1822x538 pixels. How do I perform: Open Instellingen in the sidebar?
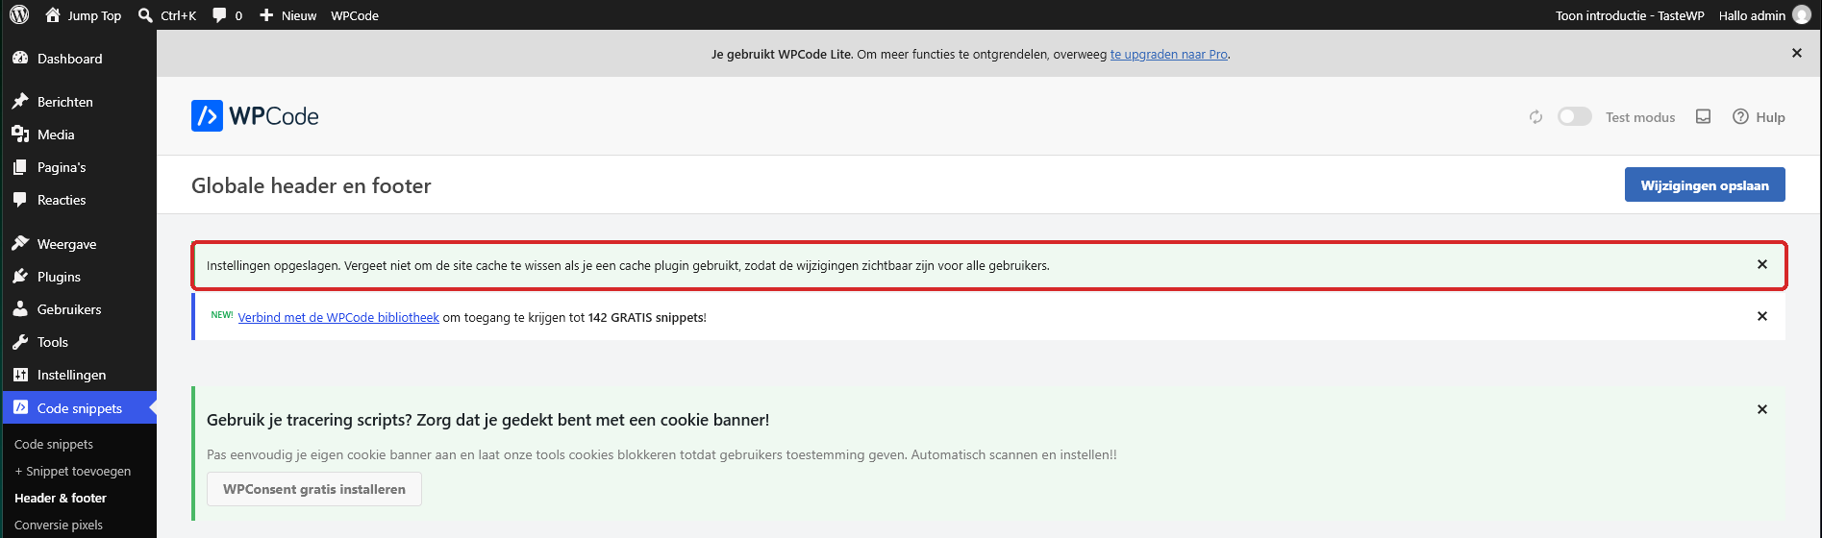click(78, 375)
